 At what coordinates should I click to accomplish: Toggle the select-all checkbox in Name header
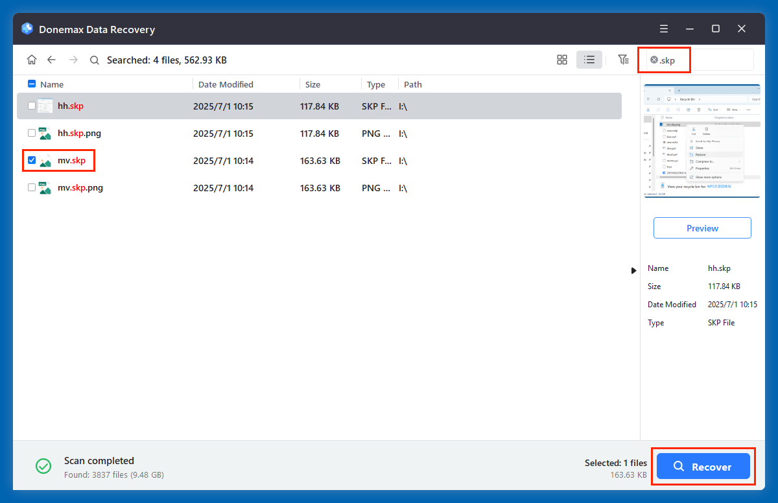(x=31, y=84)
